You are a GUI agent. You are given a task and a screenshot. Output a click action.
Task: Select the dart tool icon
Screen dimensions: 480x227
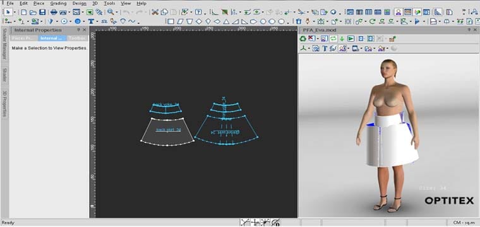(51, 21)
